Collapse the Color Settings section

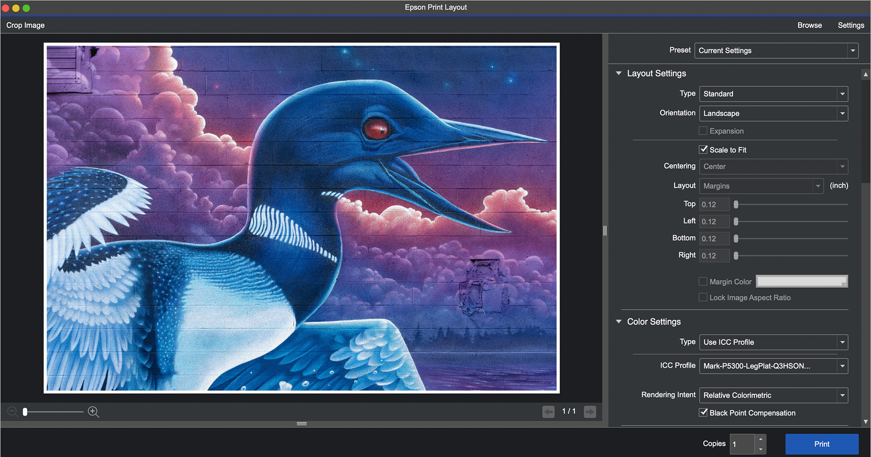(x=618, y=322)
